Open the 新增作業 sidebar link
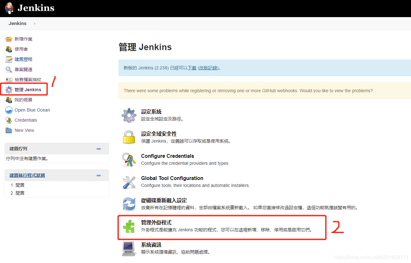Image resolution: width=411 pixels, height=263 pixels. 23,39
